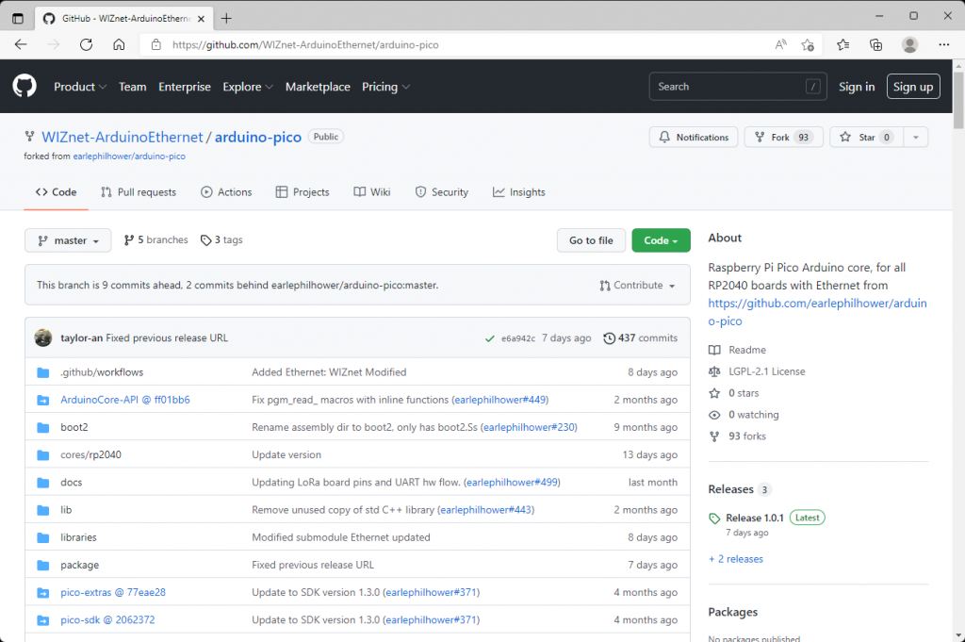Open the browser profile avatar
965x642 pixels.
[x=909, y=44]
